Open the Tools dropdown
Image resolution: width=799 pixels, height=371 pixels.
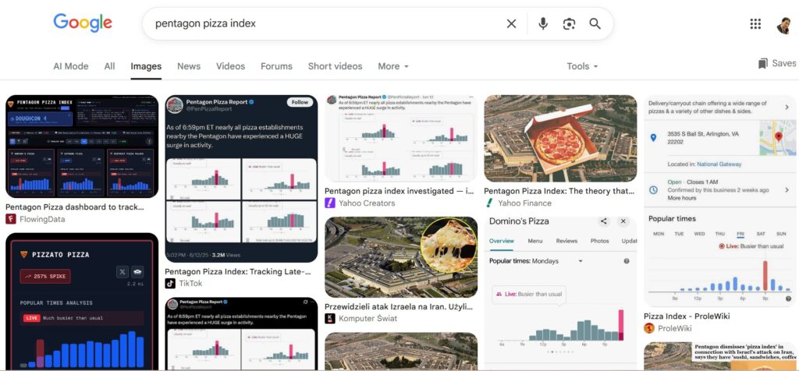click(x=582, y=66)
